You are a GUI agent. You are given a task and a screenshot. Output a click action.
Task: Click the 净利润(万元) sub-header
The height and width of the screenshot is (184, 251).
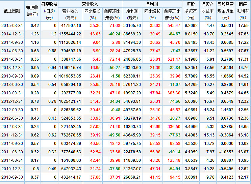click(x=132, y=14)
